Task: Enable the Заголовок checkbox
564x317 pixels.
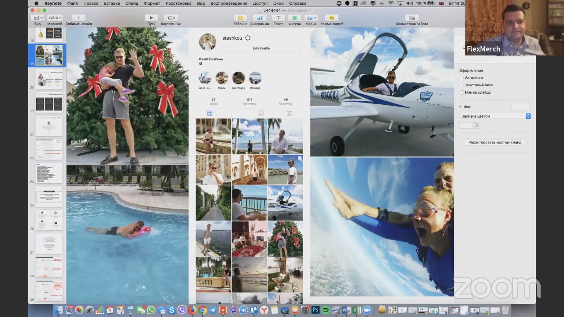Action: (462, 78)
